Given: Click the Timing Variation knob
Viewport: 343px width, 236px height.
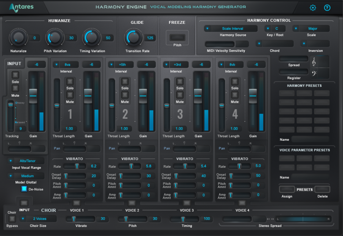Looking at the screenshot, I should 92,38.
